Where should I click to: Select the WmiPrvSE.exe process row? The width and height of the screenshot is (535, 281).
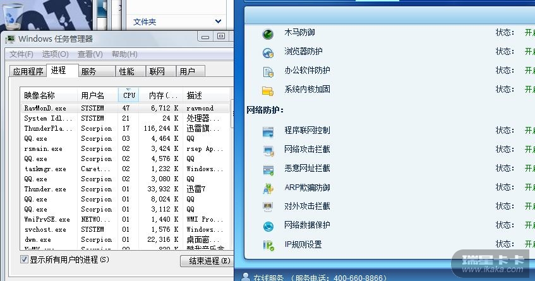pyautogui.click(x=126, y=219)
